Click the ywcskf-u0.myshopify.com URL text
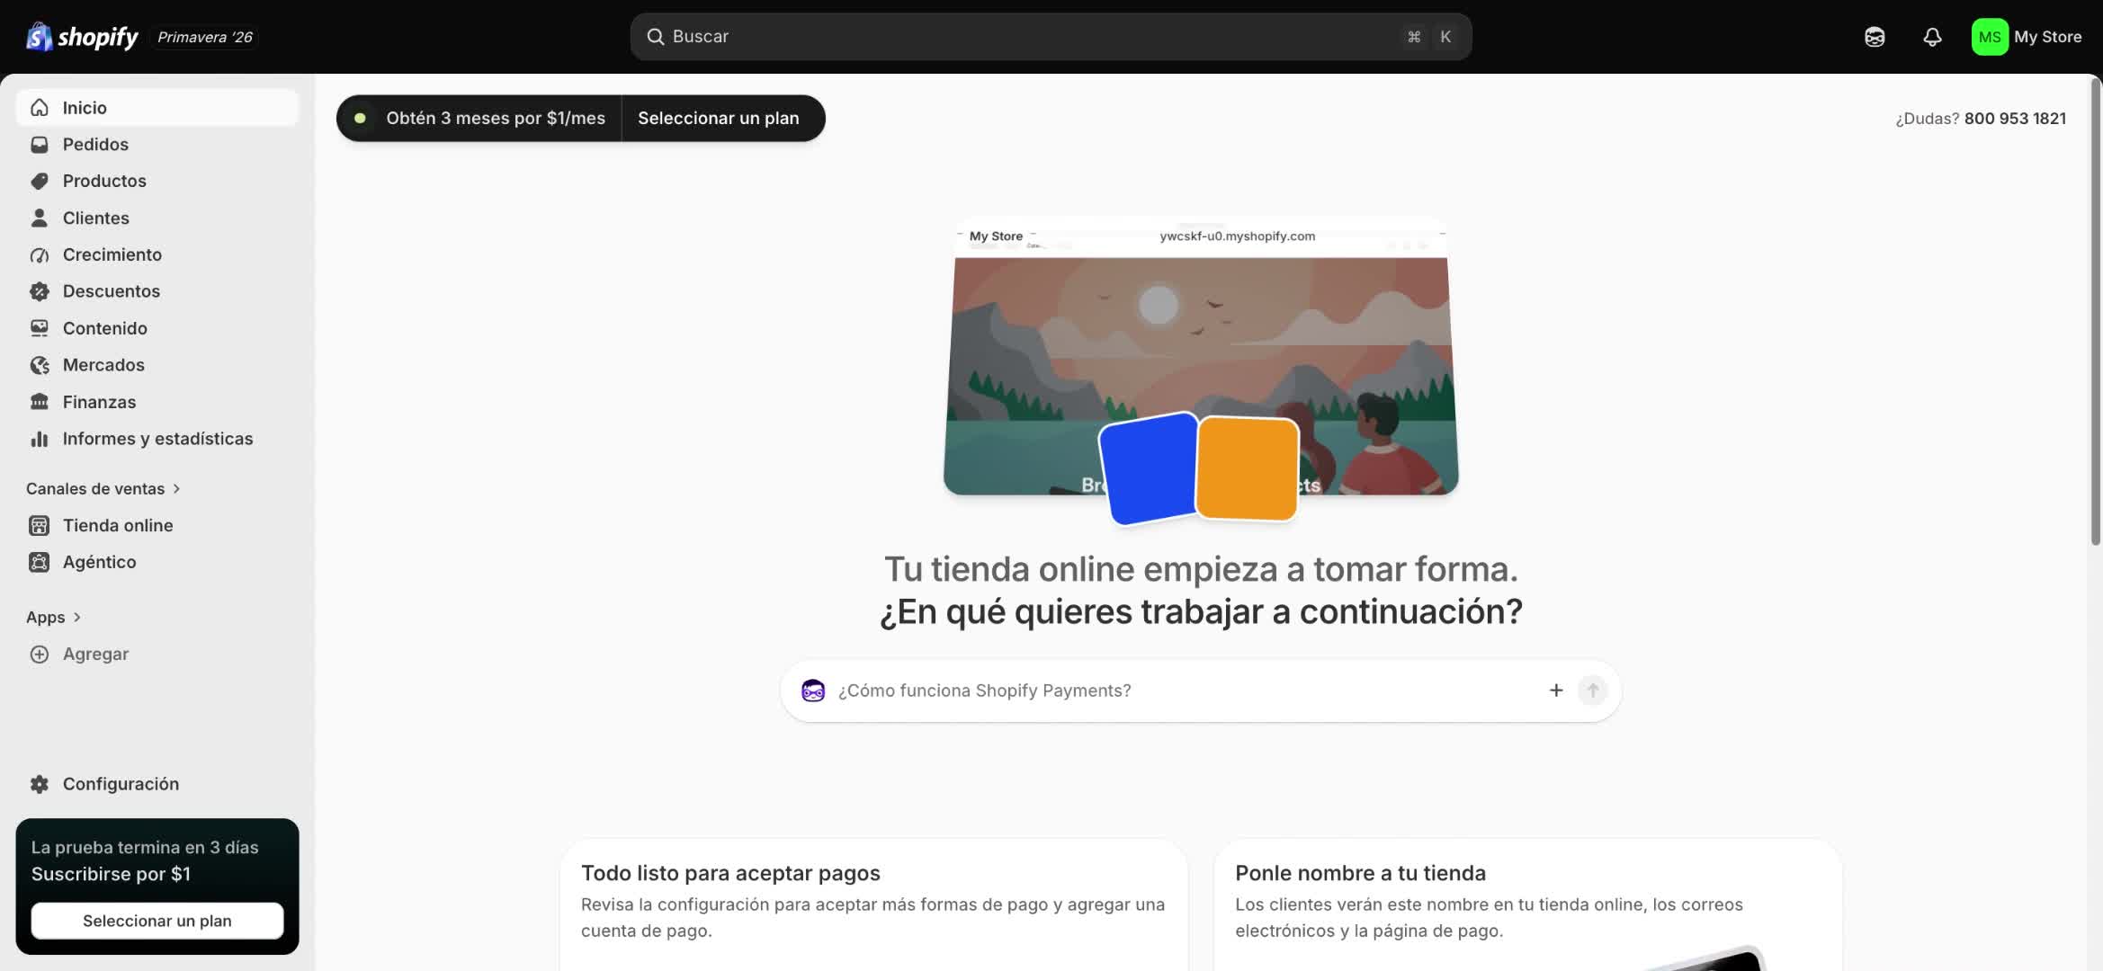2103x971 pixels. (x=1237, y=236)
